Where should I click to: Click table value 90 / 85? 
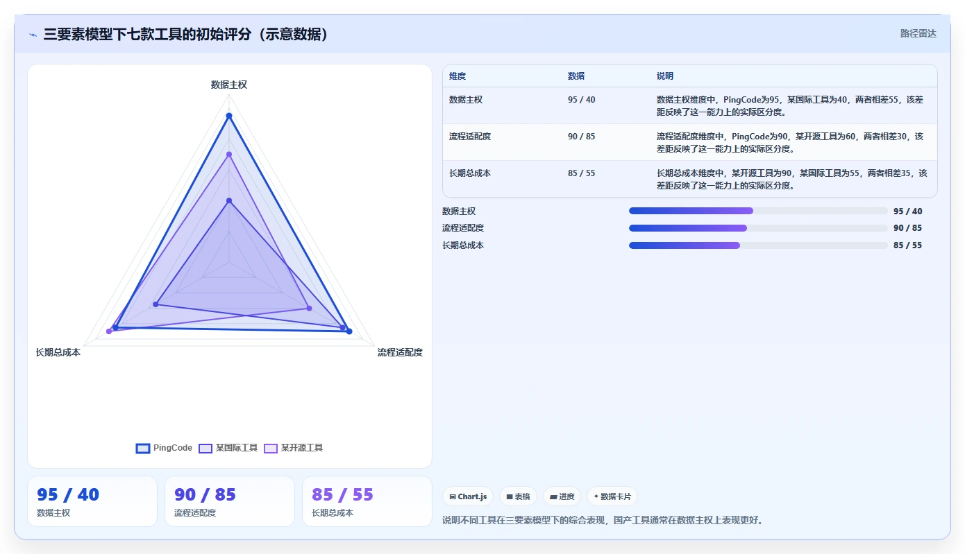[x=581, y=137]
